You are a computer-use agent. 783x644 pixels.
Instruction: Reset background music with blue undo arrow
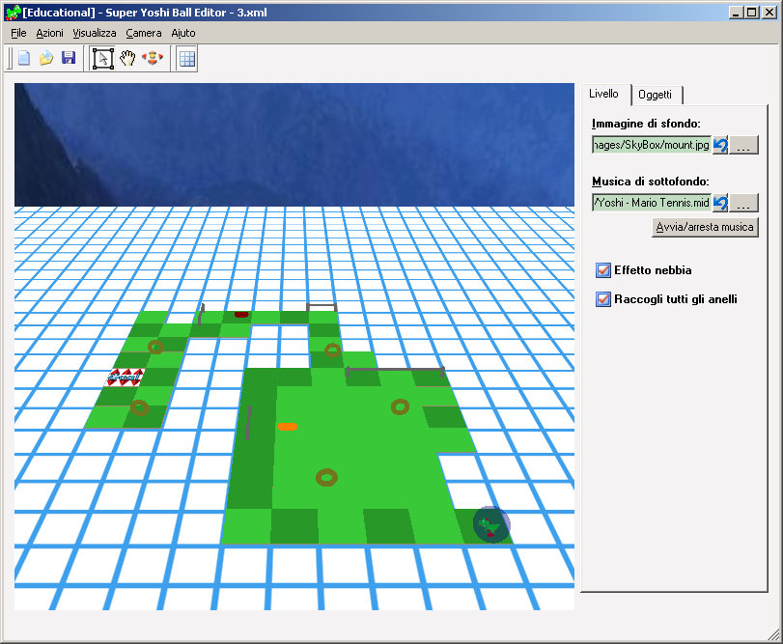tap(720, 203)
